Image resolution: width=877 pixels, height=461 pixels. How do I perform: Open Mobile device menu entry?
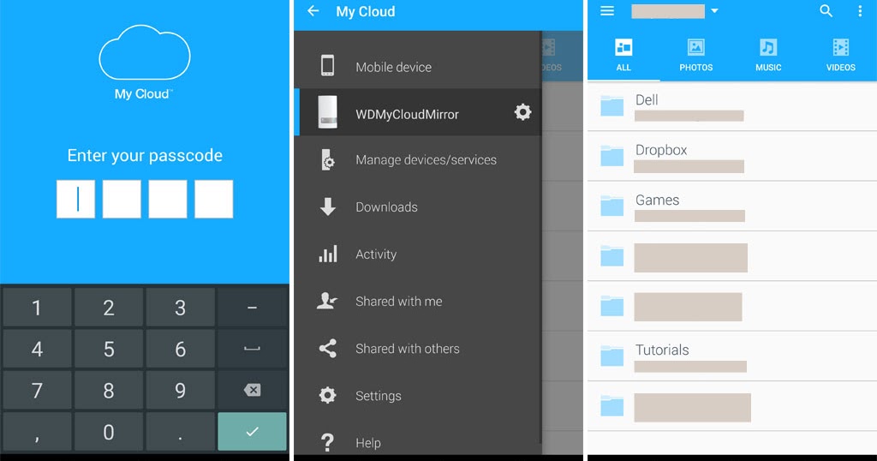click(417, 66)
